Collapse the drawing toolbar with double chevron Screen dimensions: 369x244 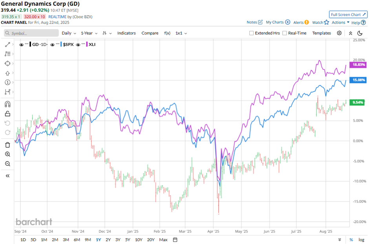coord(7,176)
